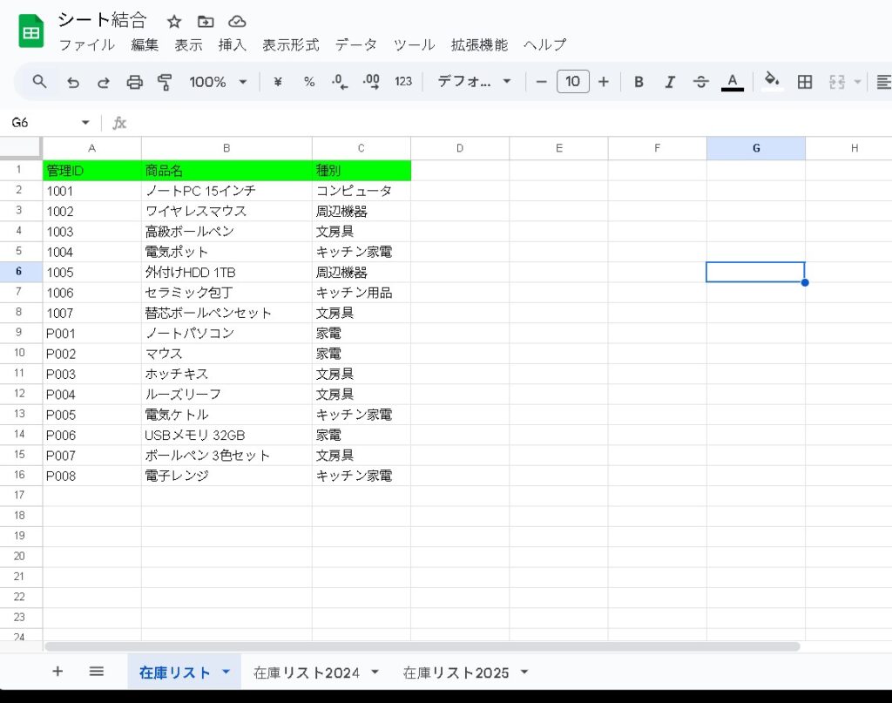Click the font size input field
Screen dimensions: 892x703
[x=572, y=82]
